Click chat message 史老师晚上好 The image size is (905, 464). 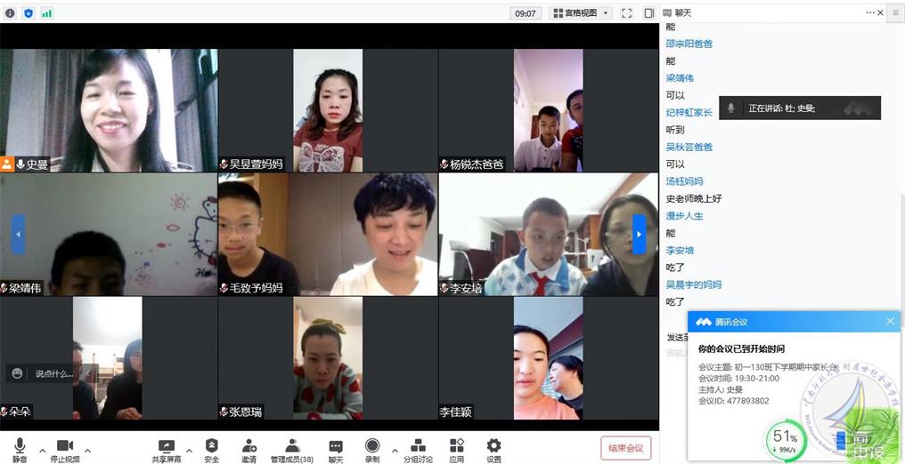tap(694, 198)
